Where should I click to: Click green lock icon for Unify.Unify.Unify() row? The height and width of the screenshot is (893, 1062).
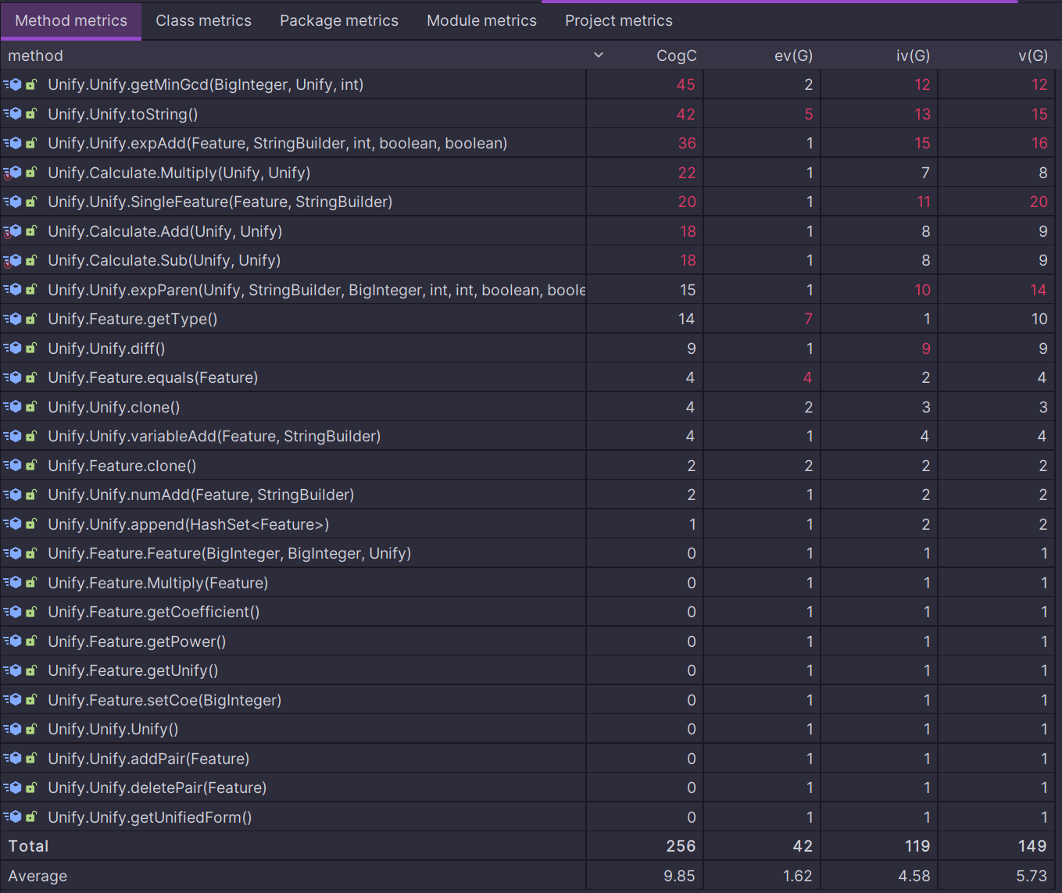[x=31, y=729]
